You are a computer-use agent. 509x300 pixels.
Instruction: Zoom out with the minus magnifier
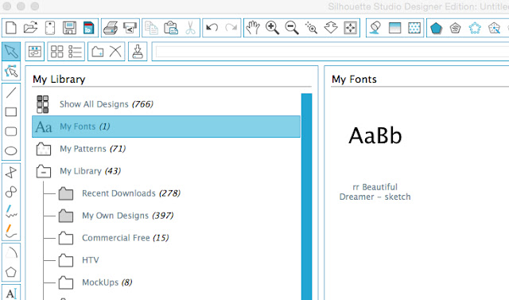pyautogui.click(x=292, y=28)
